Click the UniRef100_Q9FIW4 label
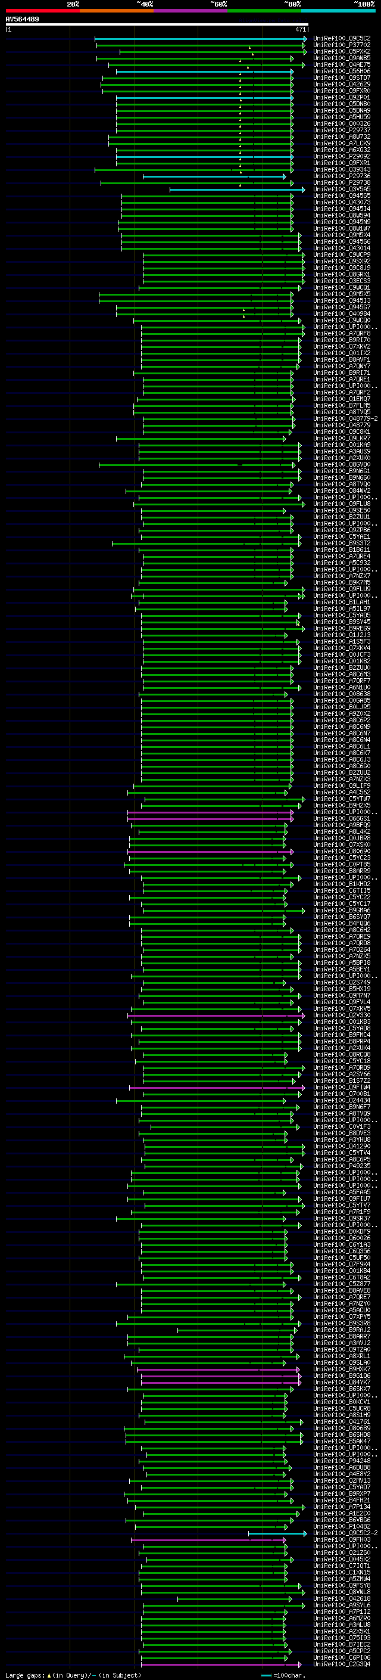381x1680 pixels. [342, 1087]
